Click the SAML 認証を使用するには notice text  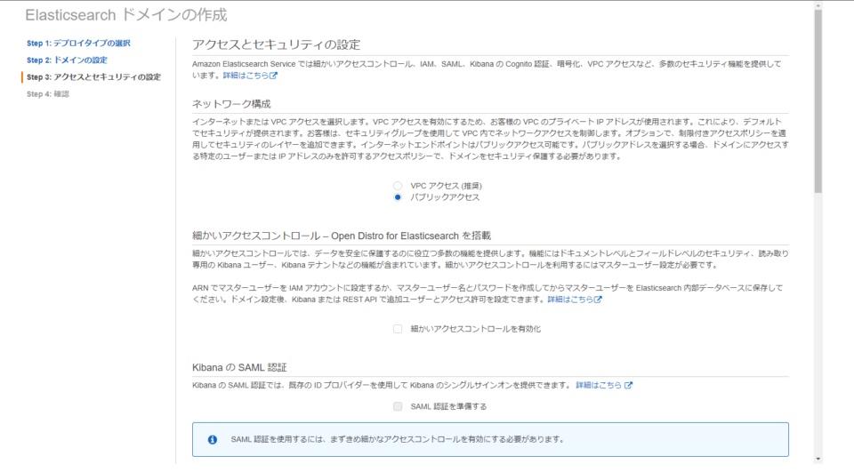(397, 439)
